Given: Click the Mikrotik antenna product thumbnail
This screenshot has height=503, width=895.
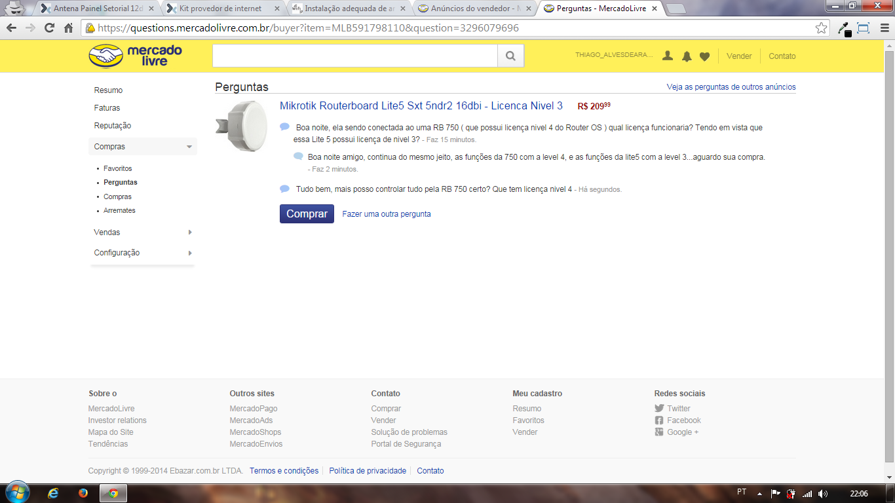Looking at the screenshot, I should pos(241,127).
